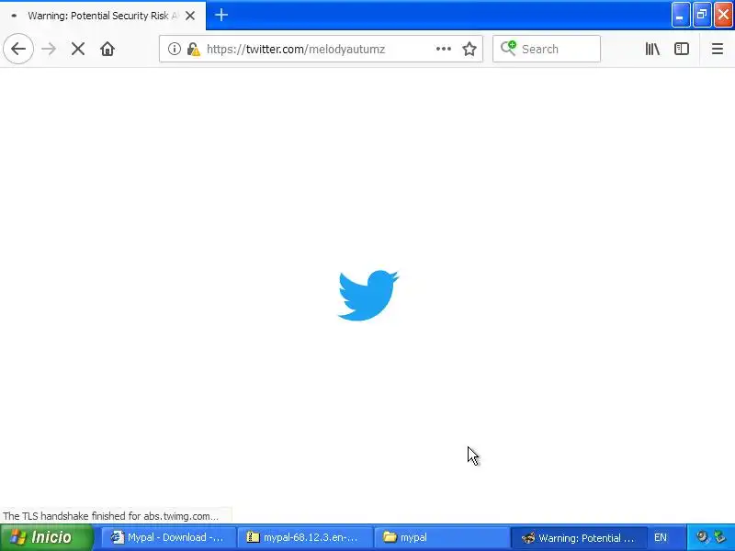Go back to the previous page

coord(18,49)
